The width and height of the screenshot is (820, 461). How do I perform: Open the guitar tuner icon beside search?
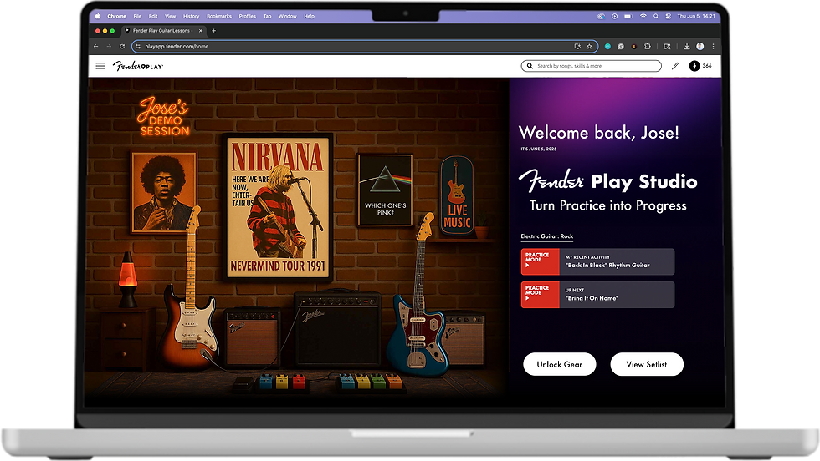click(675, 66)
